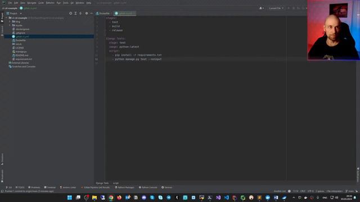Click the script breadcrumb in editor
Viewport: 360px width, 202px height.
pos(116,183)
